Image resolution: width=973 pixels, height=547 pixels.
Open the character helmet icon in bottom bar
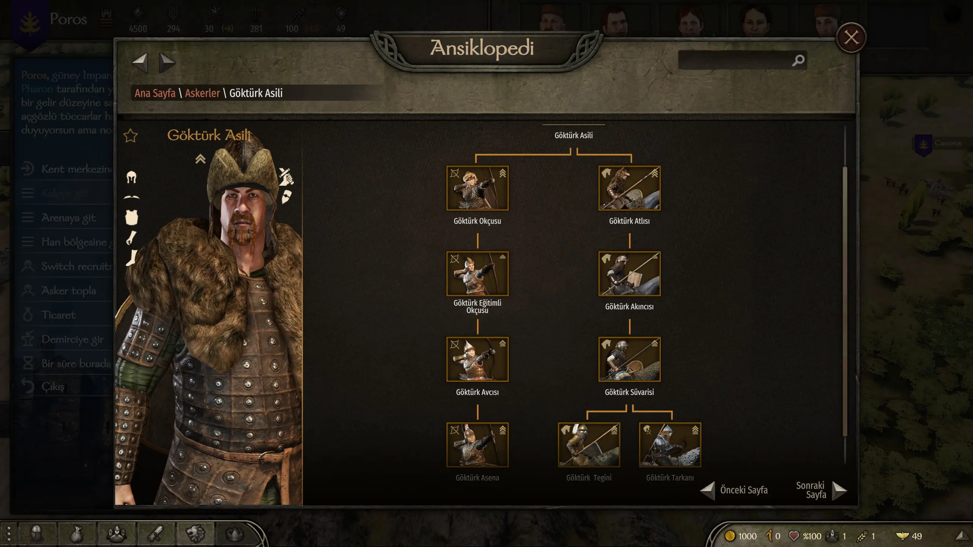(37, 534)
